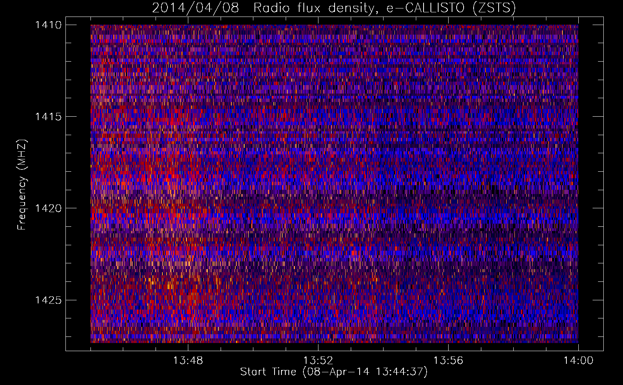Screen dimensions: 623x385
Task: Click the 13:56 time axis label
Action: 448,361
